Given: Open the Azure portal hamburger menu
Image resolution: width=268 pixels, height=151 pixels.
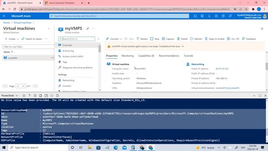Looking at the screenshot, I should click(x=4, y=16).
